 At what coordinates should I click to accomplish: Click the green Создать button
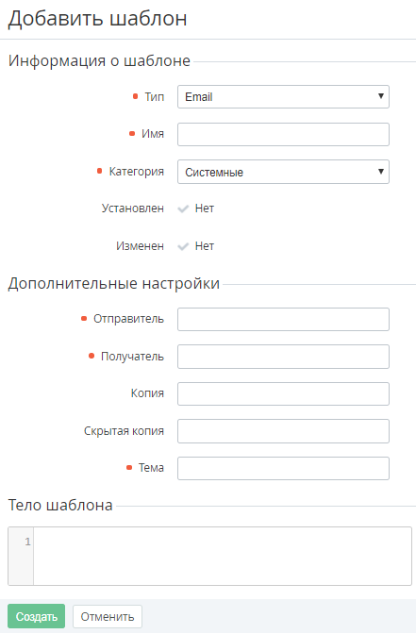(x=37, y=616)
